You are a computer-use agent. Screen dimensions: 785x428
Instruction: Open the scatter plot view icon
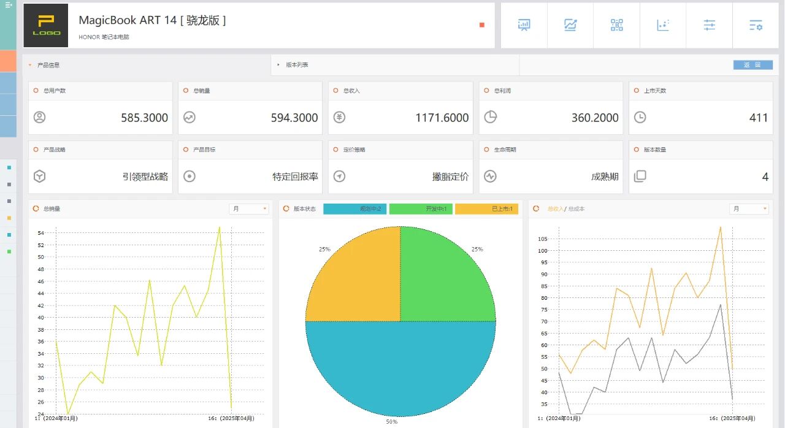point(663,25)
